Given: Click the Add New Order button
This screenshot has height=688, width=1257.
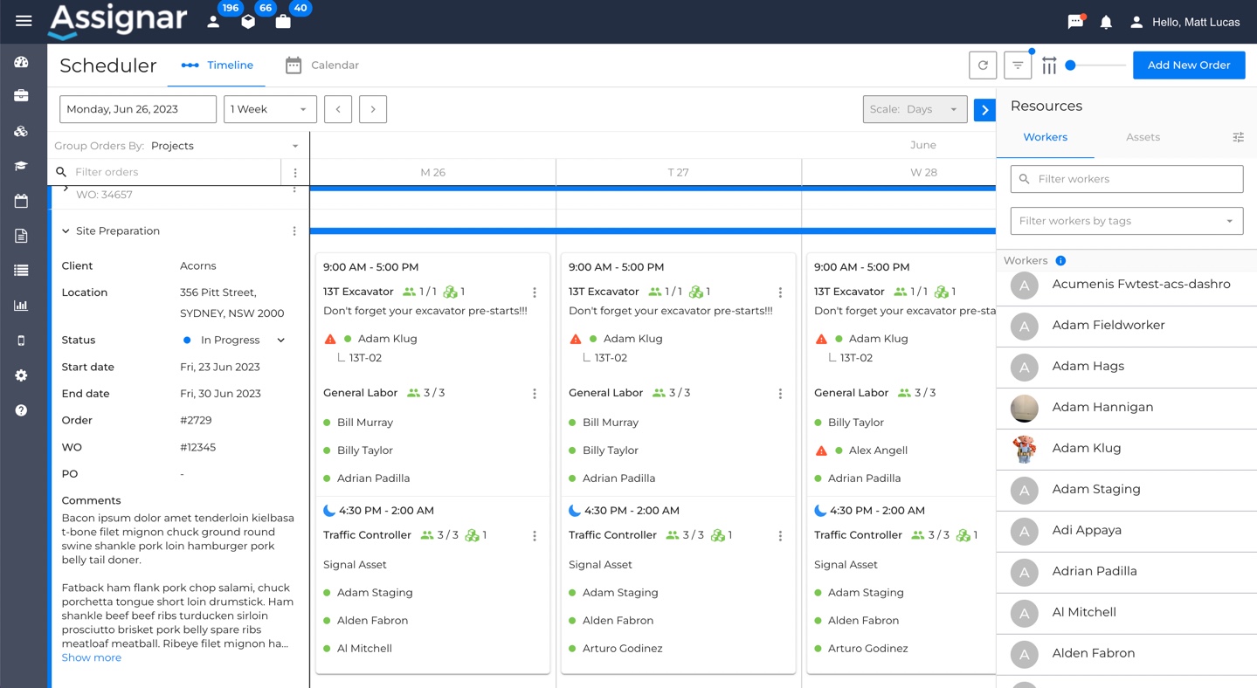Looking at the screenshot, I should pos(1189,65).
